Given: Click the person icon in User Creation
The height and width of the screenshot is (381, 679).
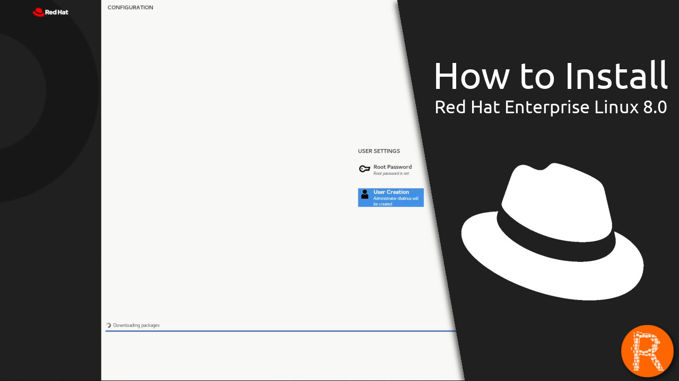Looking at the screenshot, I should coord(364,194).
